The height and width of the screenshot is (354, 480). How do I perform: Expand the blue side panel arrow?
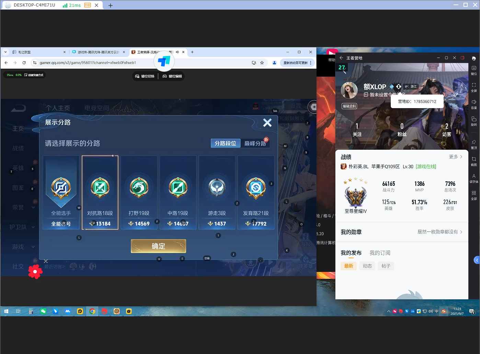(x=477, y=260)
